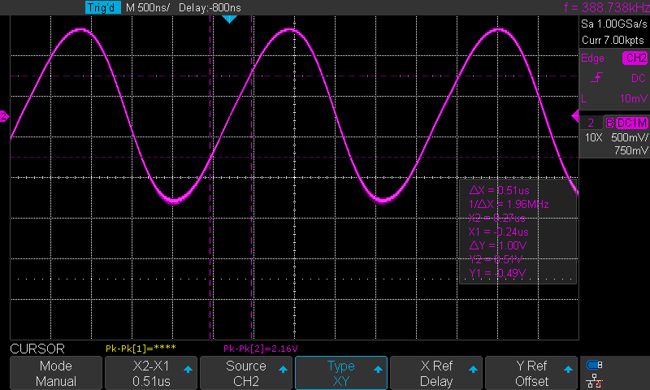This screenshot has height=390, width=650.
Task: Click the ΔX = 0.51us cursor reading
Action: (499, 191)
